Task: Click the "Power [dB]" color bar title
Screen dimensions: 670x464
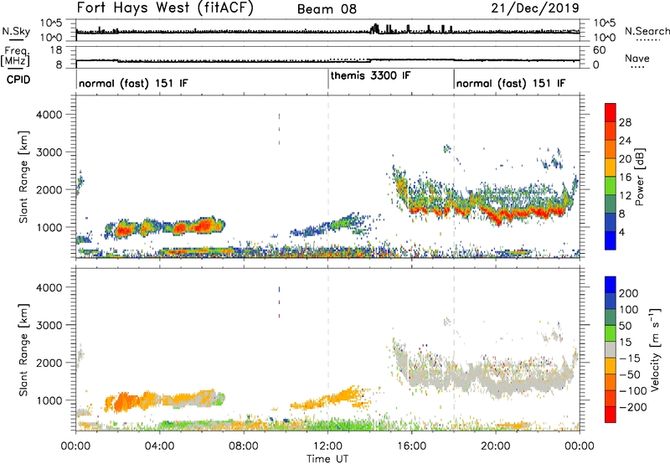Action: (x=640, y=177)
